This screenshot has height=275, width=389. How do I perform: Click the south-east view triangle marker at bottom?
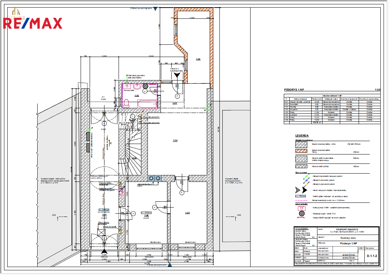point(170,265)
